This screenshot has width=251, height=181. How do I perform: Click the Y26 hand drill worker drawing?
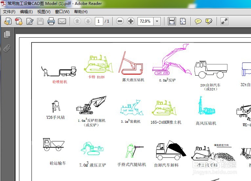click(56, 106)
